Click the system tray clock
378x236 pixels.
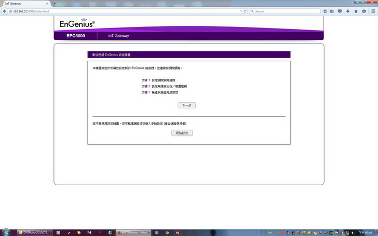368,232
